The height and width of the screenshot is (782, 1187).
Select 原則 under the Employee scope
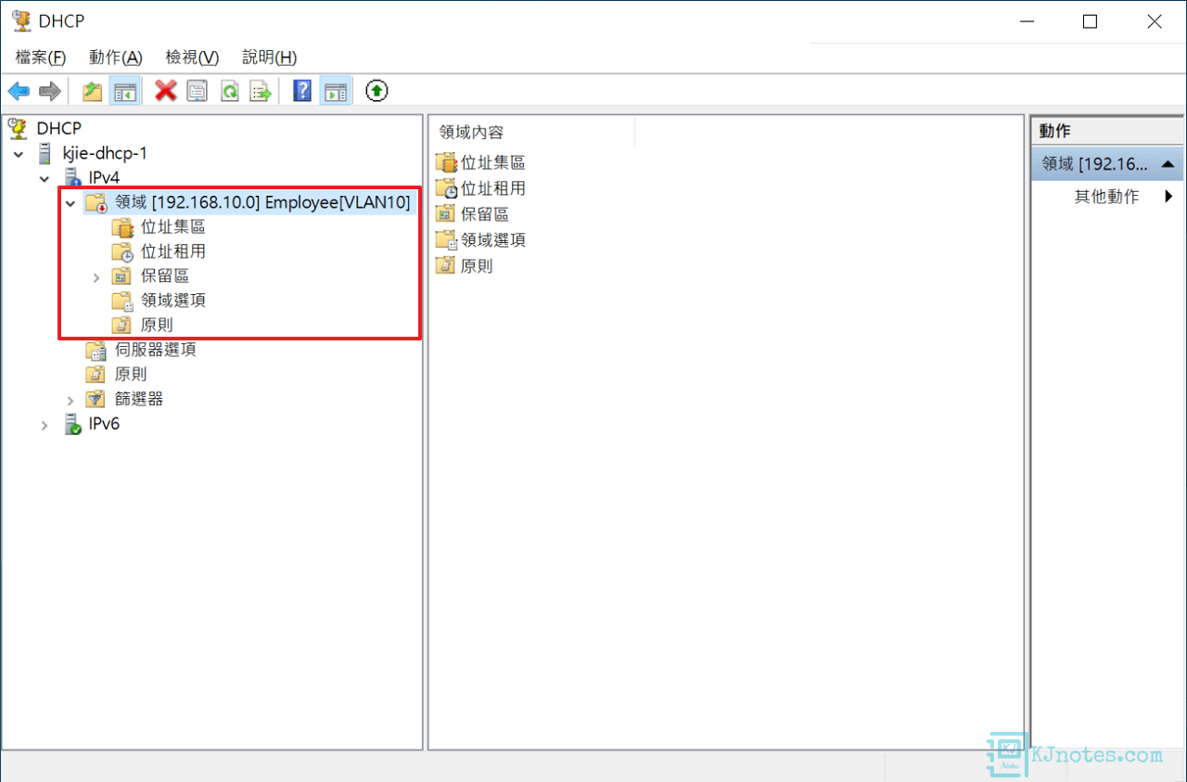tap(157, 326)
